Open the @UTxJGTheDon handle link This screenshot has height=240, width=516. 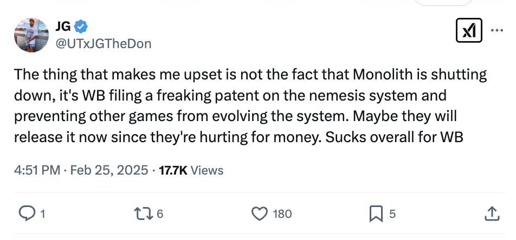[x=103, y=43]
